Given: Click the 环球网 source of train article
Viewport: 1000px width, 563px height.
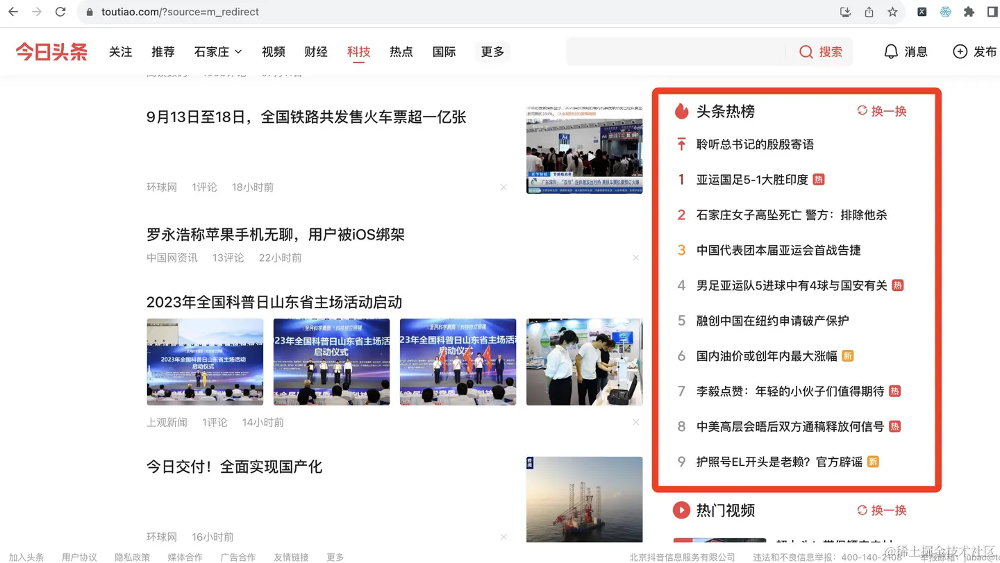Looking at the screenshot, I should pyautogui.click(x=162, y=187).
